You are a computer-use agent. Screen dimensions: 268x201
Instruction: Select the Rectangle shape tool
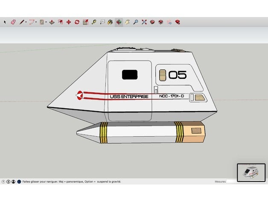42,22
